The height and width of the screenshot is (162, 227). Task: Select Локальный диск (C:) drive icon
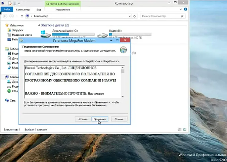click(x=46, y=34)
